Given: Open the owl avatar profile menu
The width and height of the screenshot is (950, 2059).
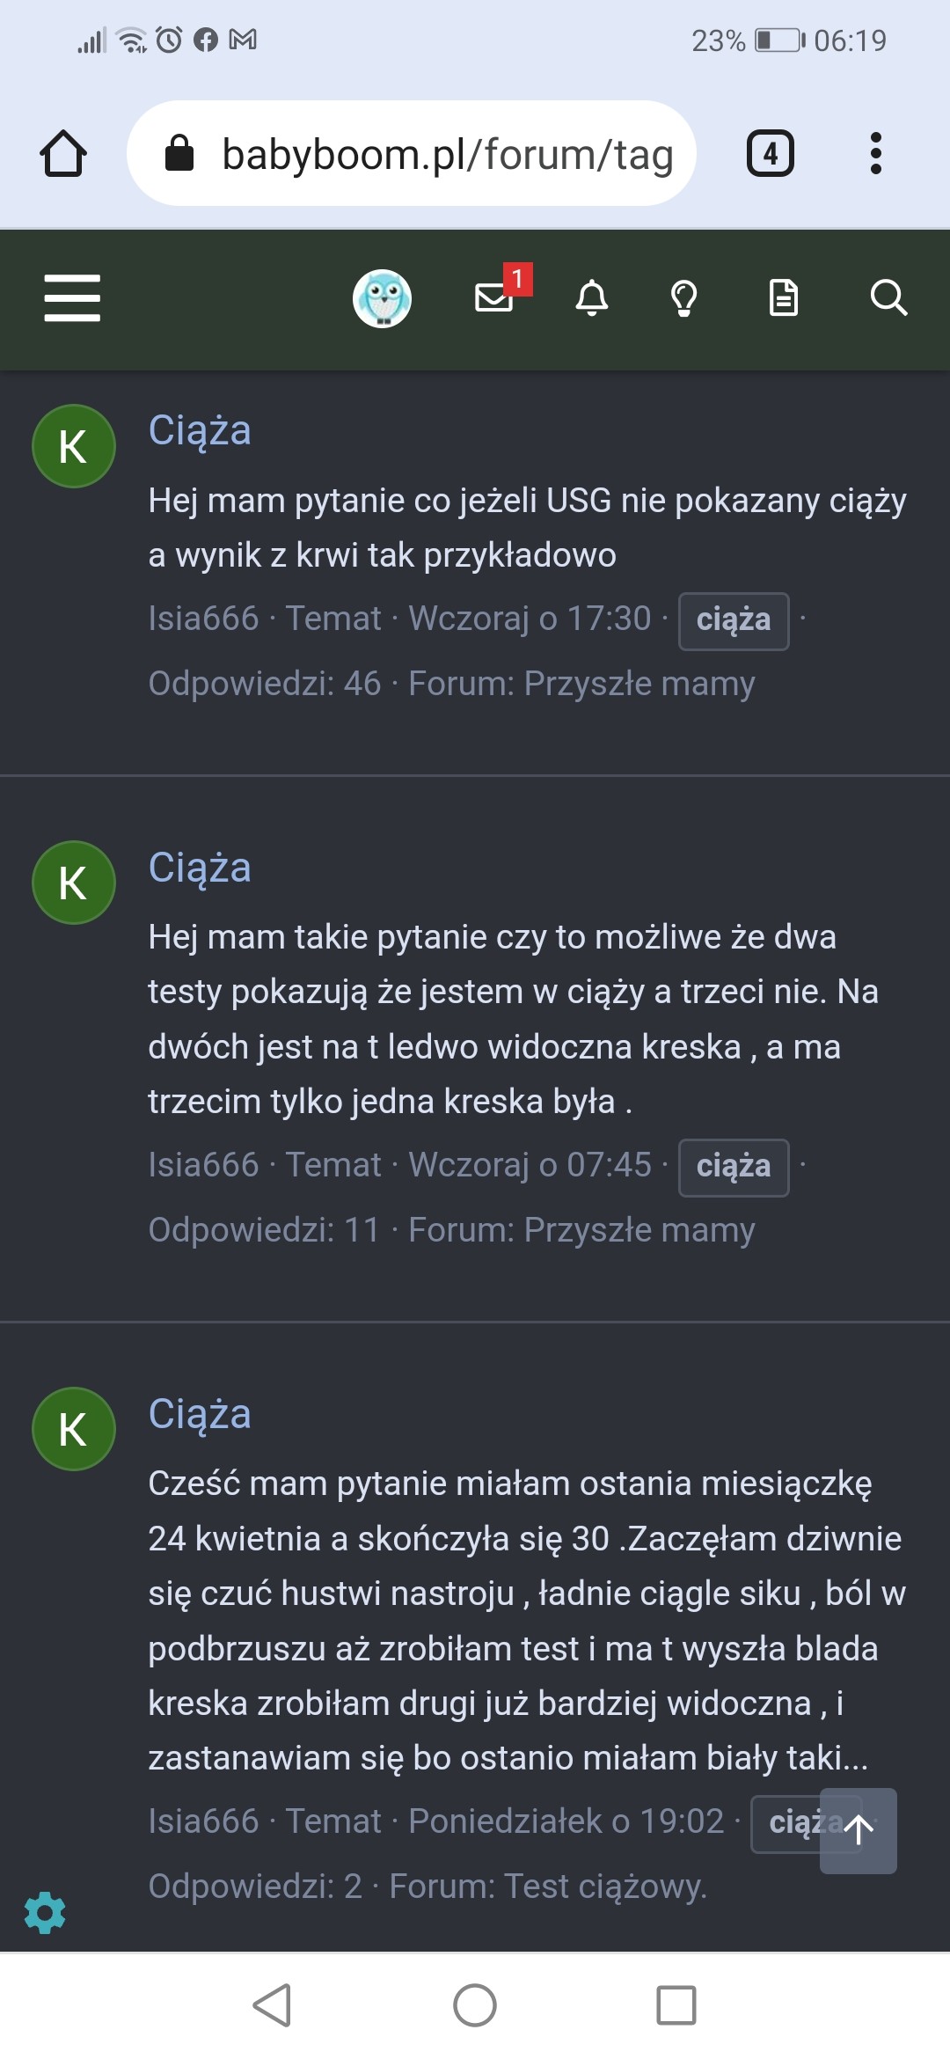Looking at the screenshot, I should tap(382, 298).
